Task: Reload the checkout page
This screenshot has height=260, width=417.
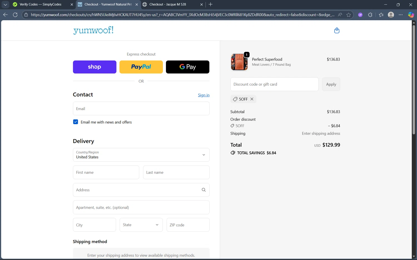Action: (x=15, y=15)
